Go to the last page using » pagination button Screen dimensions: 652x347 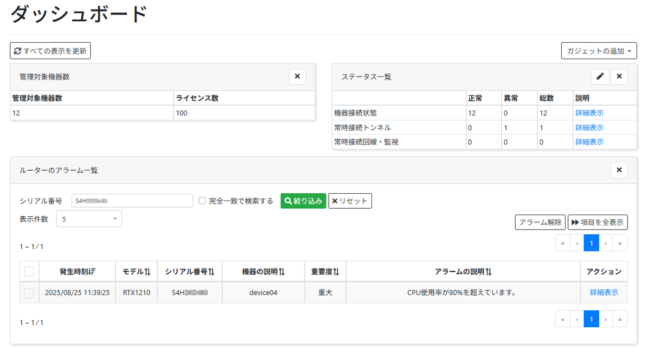pos(619,243)
